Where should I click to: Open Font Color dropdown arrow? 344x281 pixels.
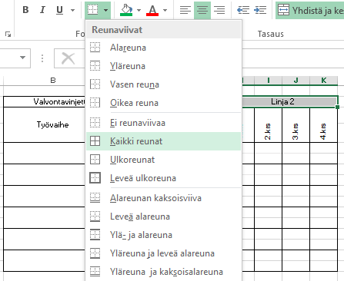click(x=165, y=10)
